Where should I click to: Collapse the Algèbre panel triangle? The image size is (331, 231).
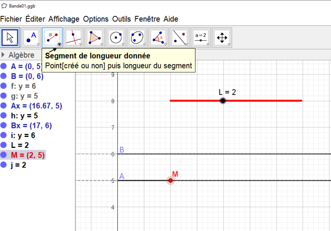coord(4,55)
